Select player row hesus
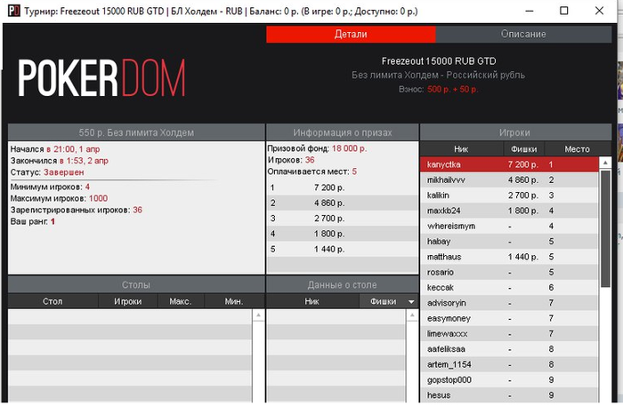The image size is (623, 406). (x=509, y=395)
